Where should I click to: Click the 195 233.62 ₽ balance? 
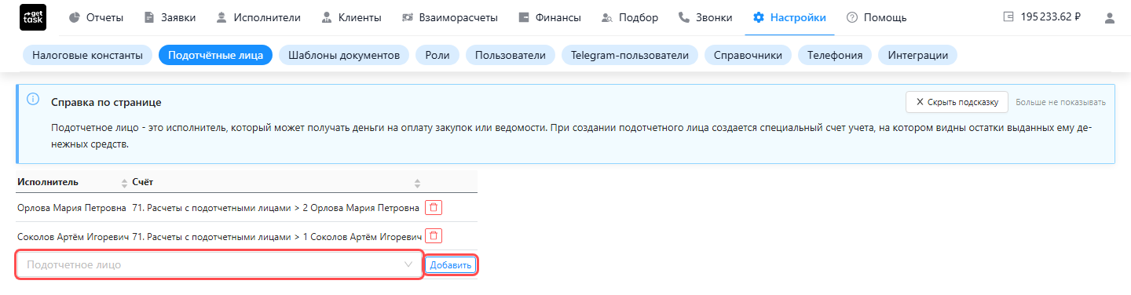[1051, 17]
